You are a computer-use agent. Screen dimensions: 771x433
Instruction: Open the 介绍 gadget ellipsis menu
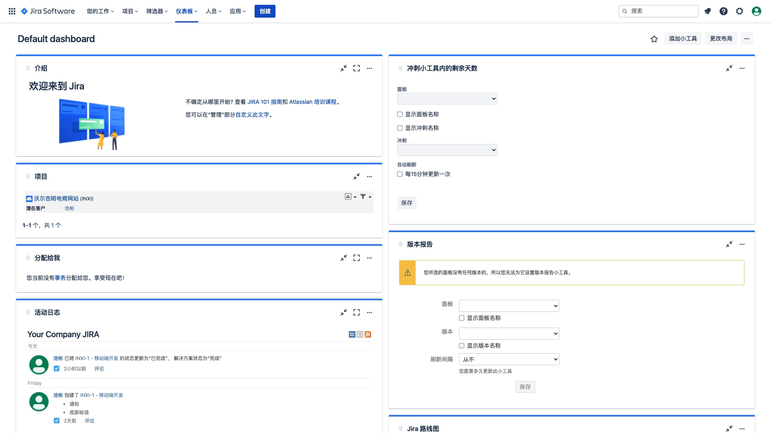[369, 69]
